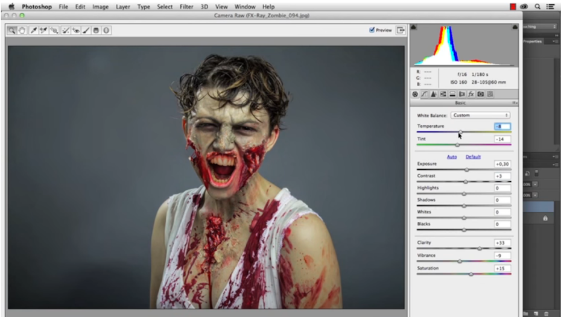Toggle shadow clipping warning in histogram

pos(414,27)
